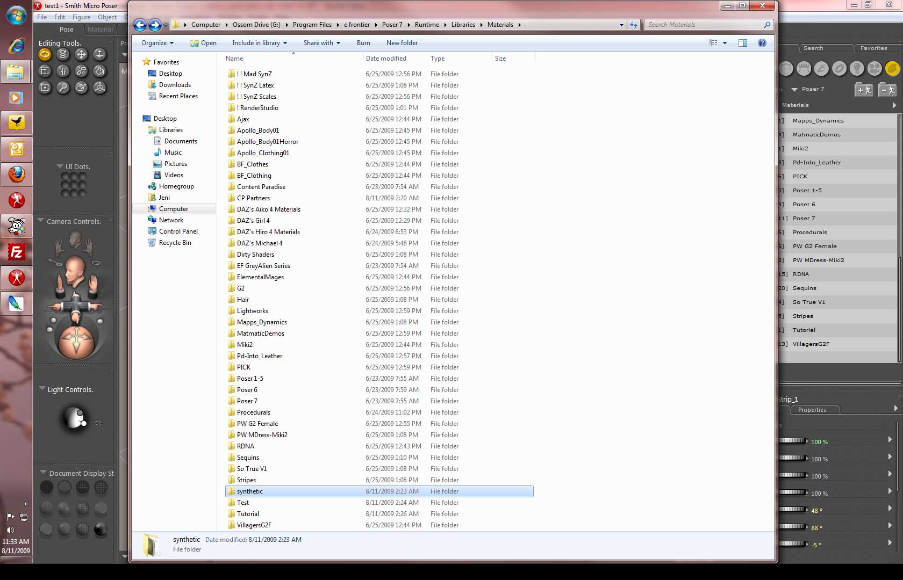
Task: Collapse the Document Display Style triangle
Action: tap(43, 473)
